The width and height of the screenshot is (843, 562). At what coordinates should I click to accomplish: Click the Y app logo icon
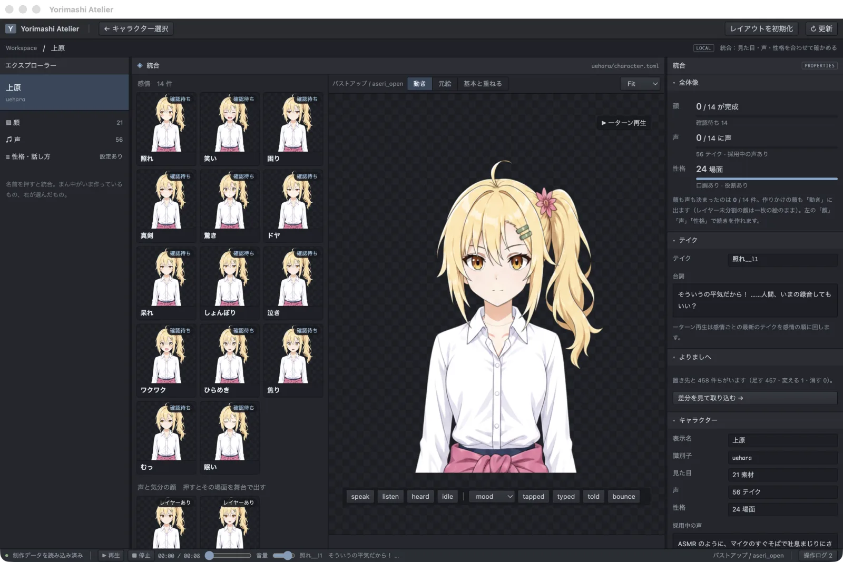(x=11, y=28)
